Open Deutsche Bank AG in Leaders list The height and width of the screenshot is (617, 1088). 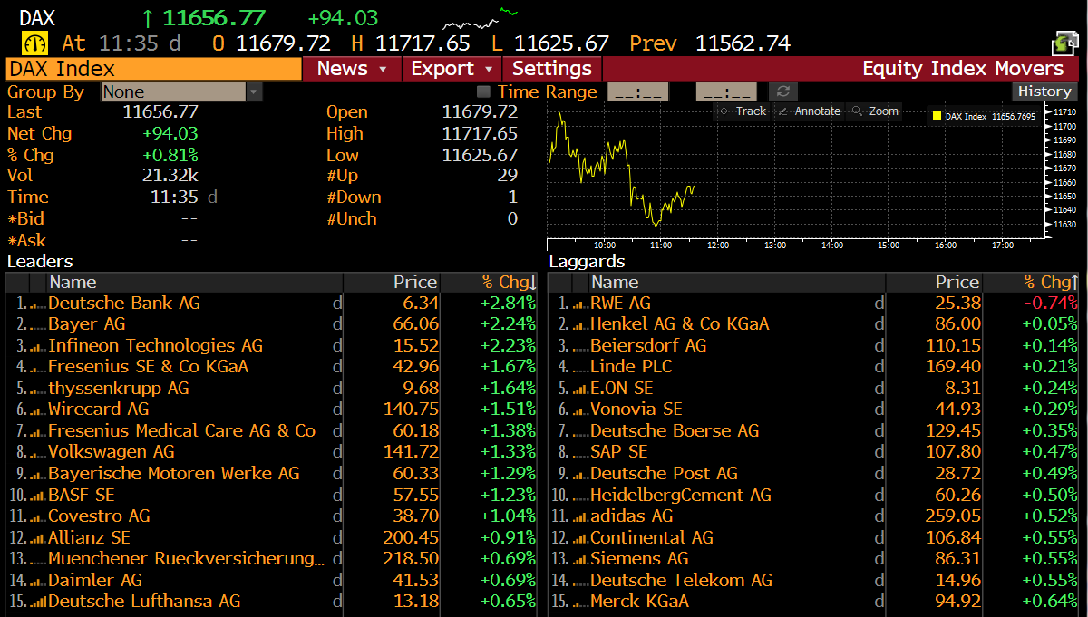click(124, 304)
